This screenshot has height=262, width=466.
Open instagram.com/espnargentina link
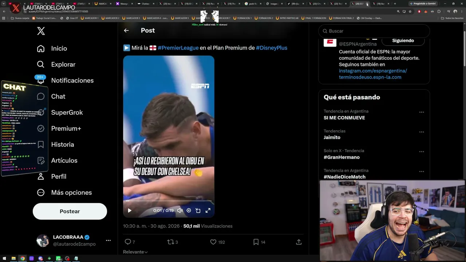point(373,71)
